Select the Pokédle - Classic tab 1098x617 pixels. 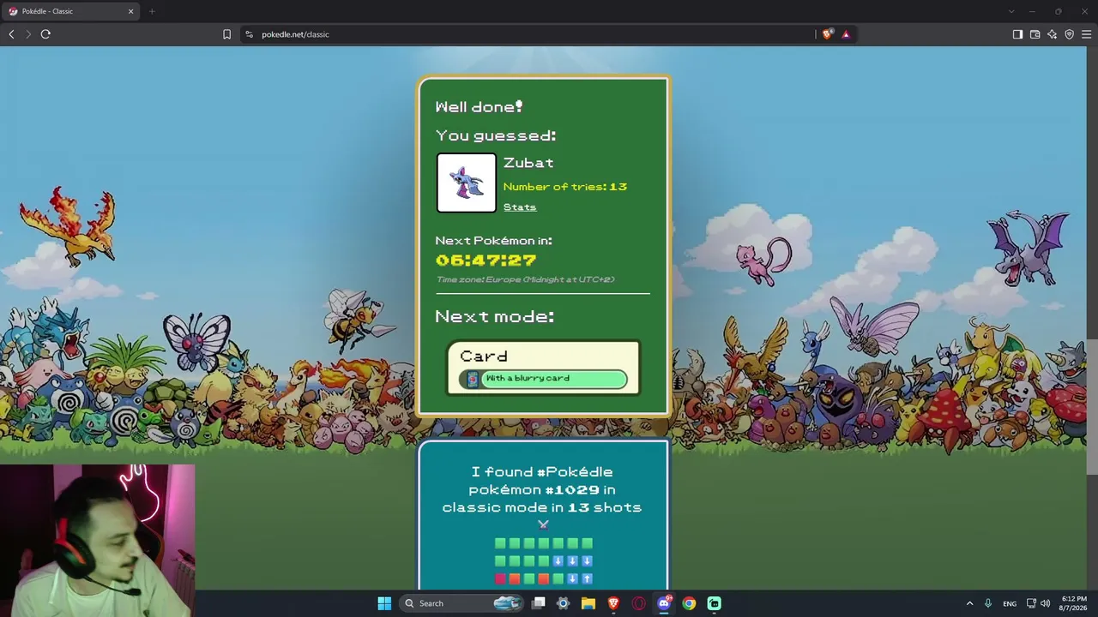pyautogui.click(x=71, y=11)
